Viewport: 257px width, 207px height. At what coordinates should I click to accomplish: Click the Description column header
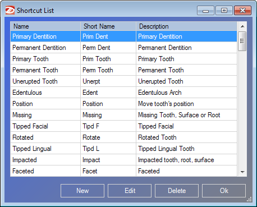186,26
